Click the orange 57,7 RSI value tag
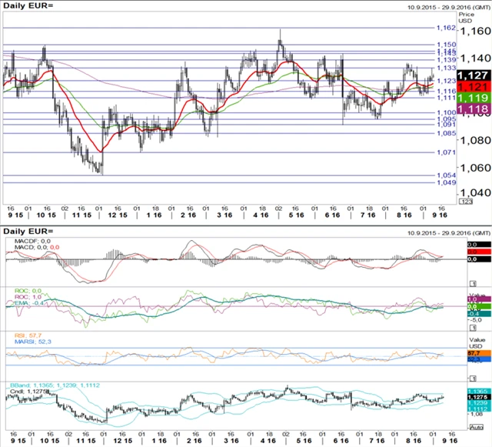The image size is (492, 447). (475, 353)
